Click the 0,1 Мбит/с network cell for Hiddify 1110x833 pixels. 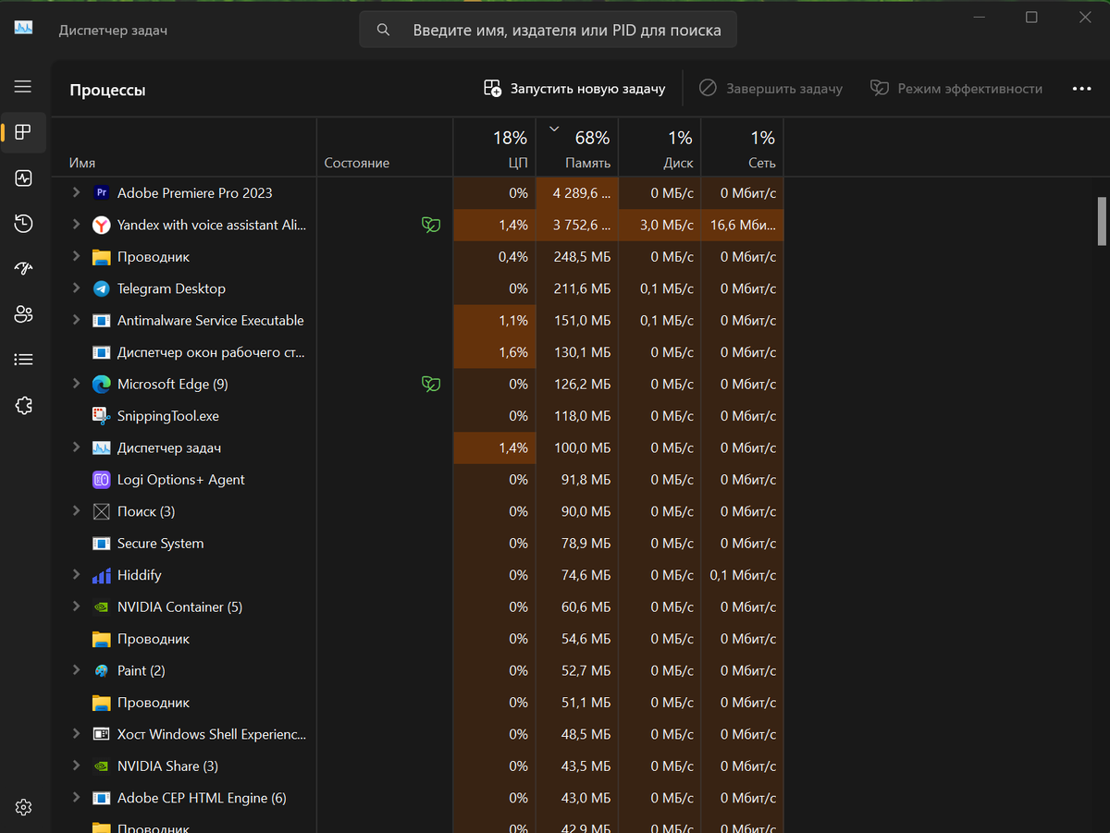[743, 575]
